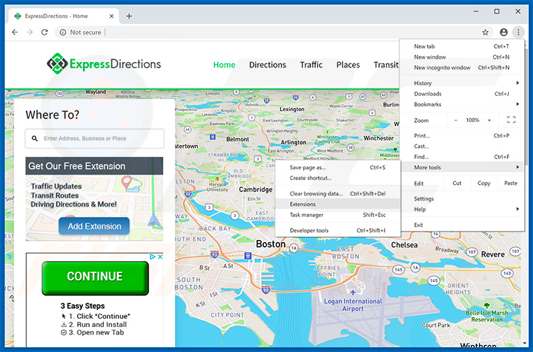533x352 pixels.
Task: Click the Add Extension button
Action: (94, 226)
